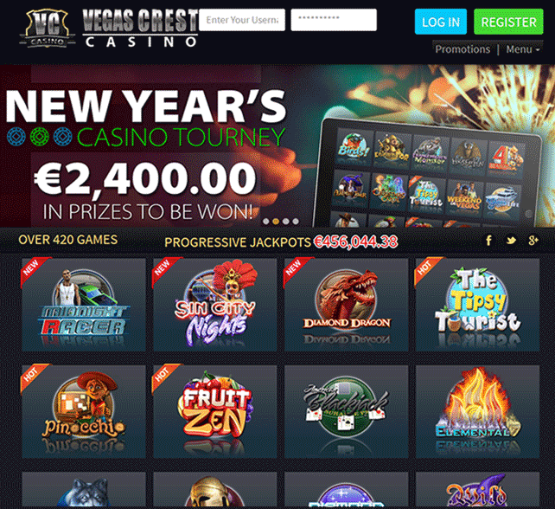Image resolution: width=555 pixels, height=509 pixels.
Task: Open the Google Plus icon
Action: click(533, 241)
